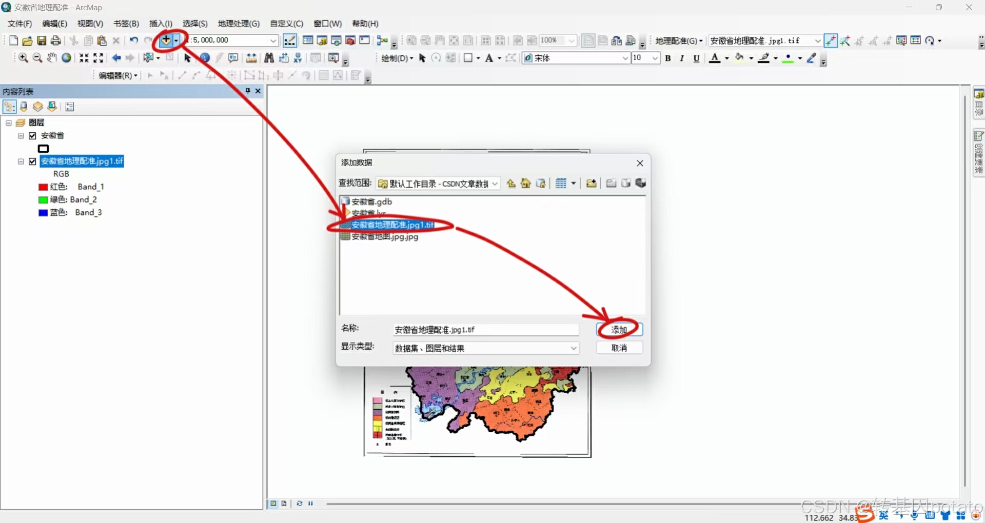Select the Add Control Points tool
This screenshot has width=985, height=523.
[831, 41]
